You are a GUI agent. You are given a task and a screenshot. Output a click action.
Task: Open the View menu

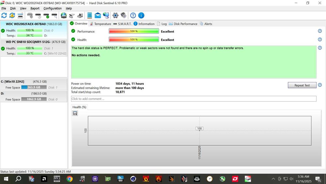pyautogui.click(x=23, y=8)
